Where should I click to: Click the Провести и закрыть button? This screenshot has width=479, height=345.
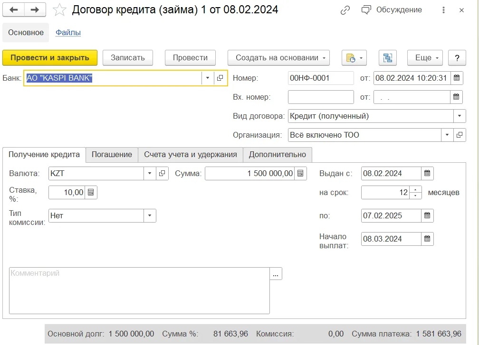pos(50,57)
